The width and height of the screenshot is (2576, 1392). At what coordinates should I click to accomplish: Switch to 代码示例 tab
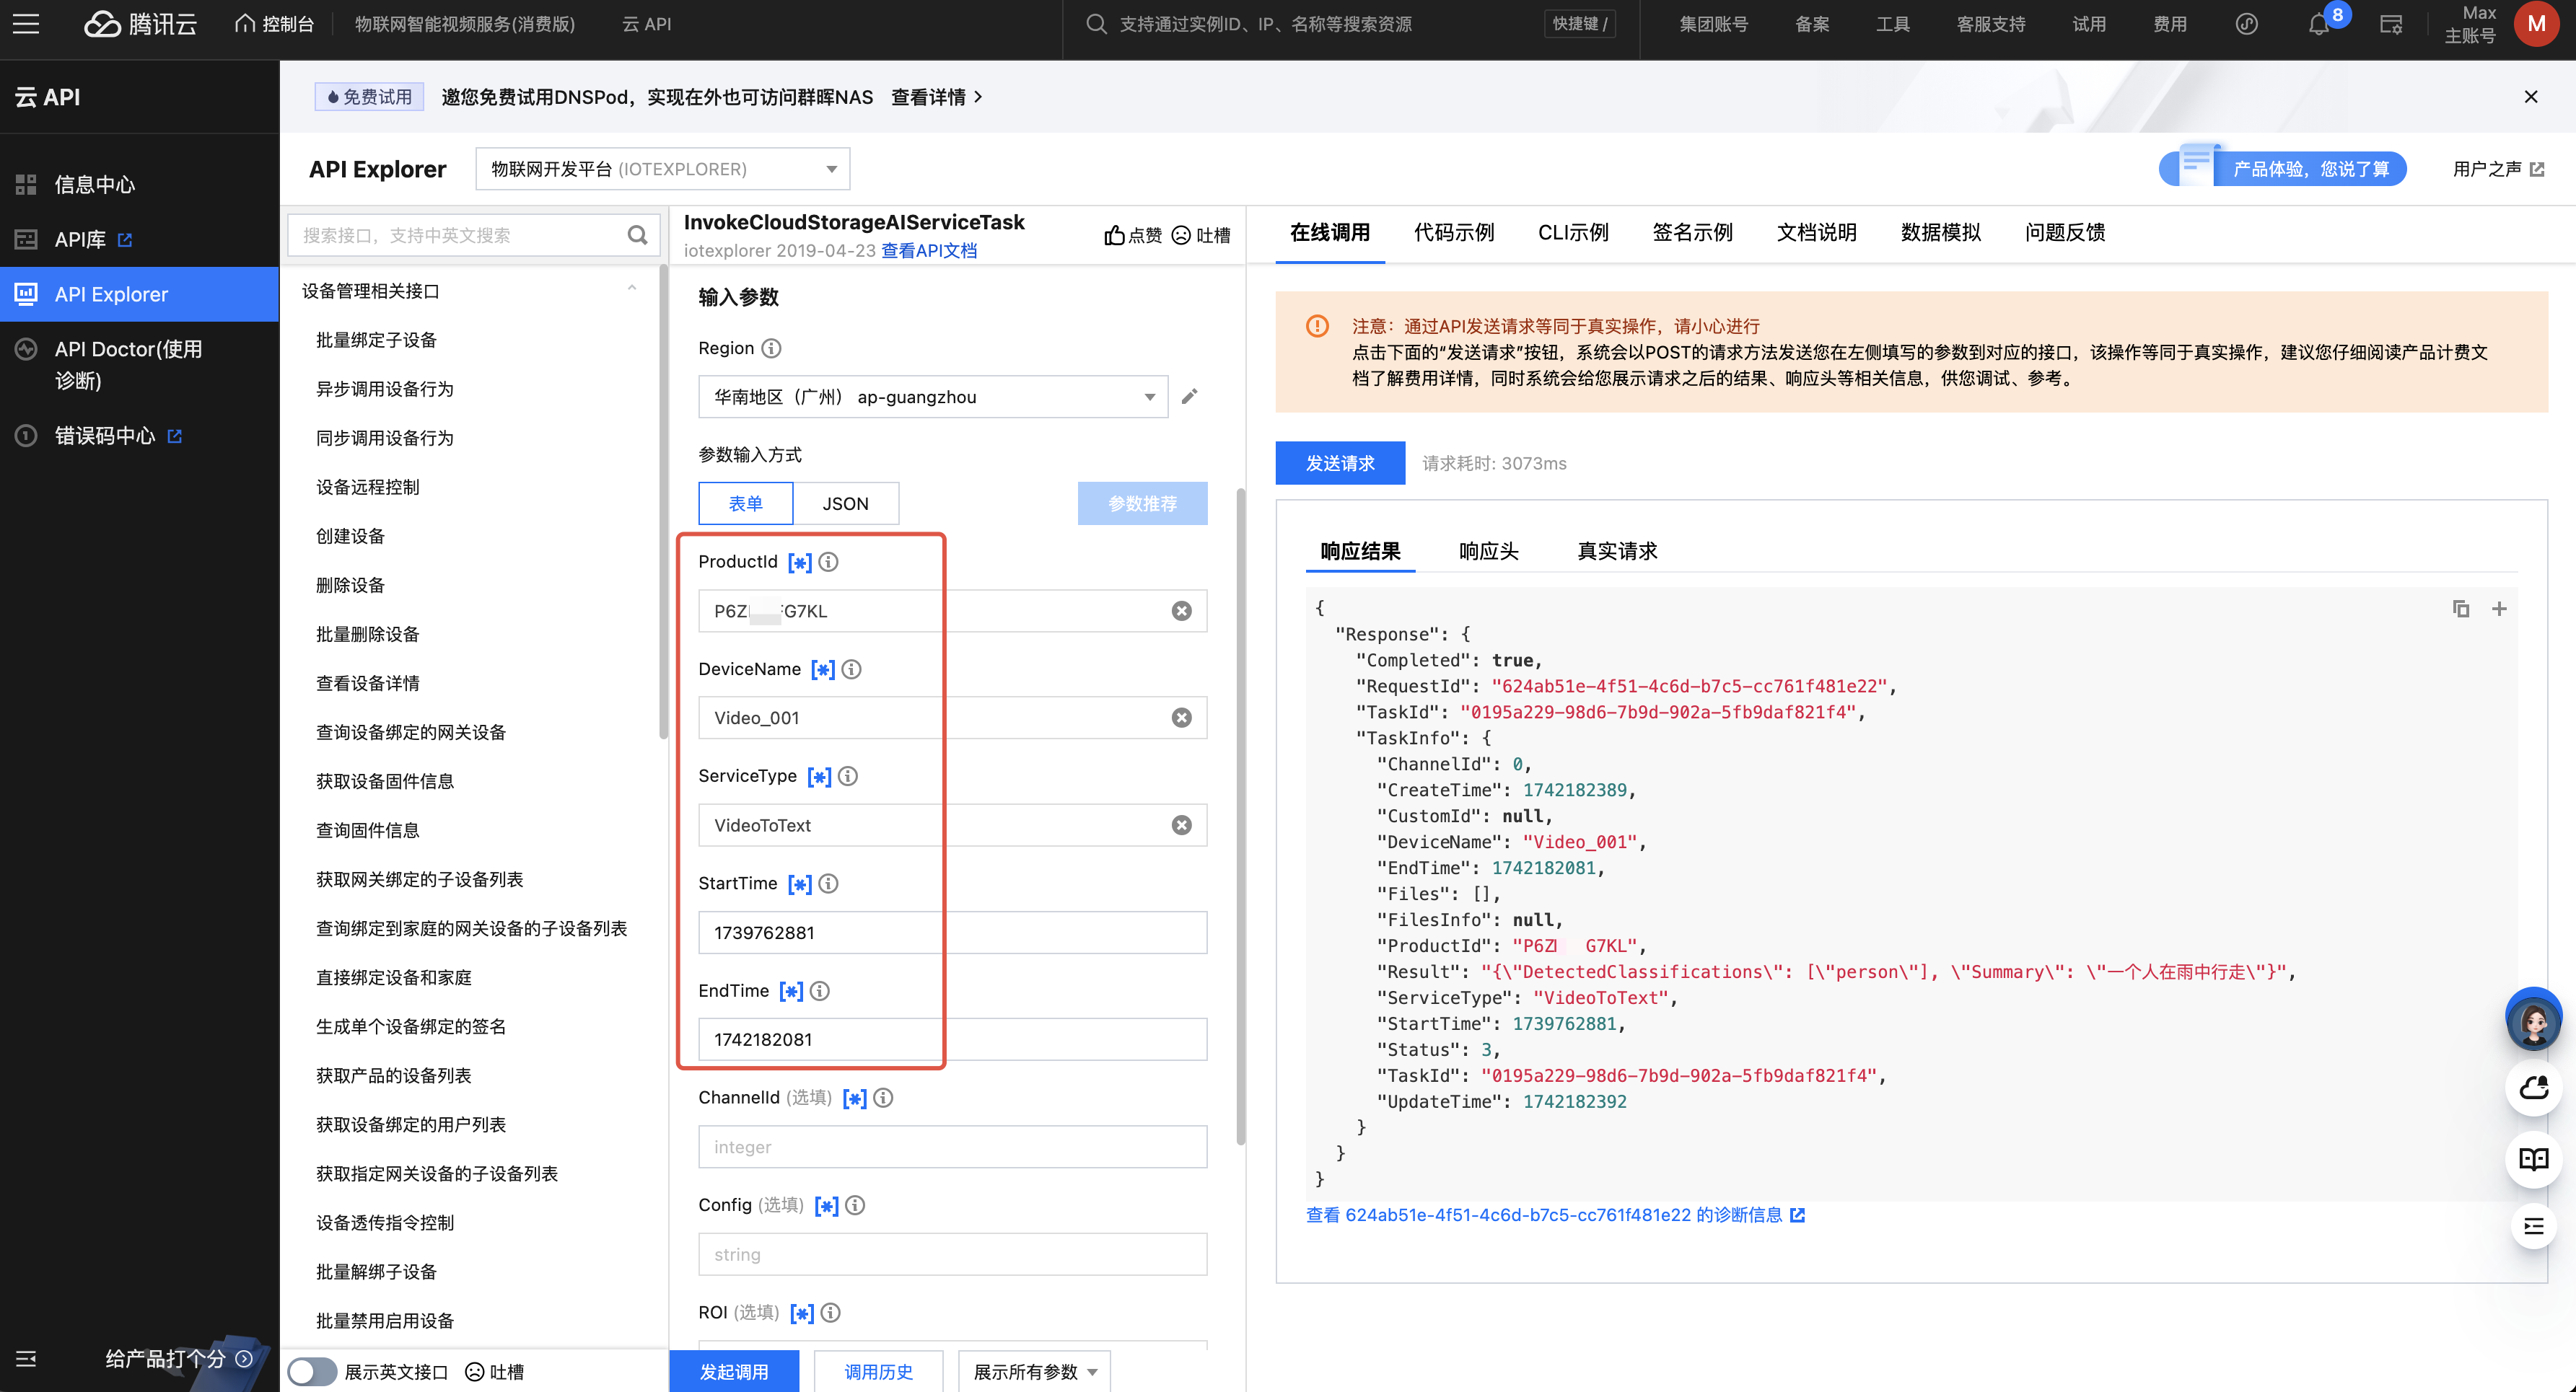pos(1453,233)
